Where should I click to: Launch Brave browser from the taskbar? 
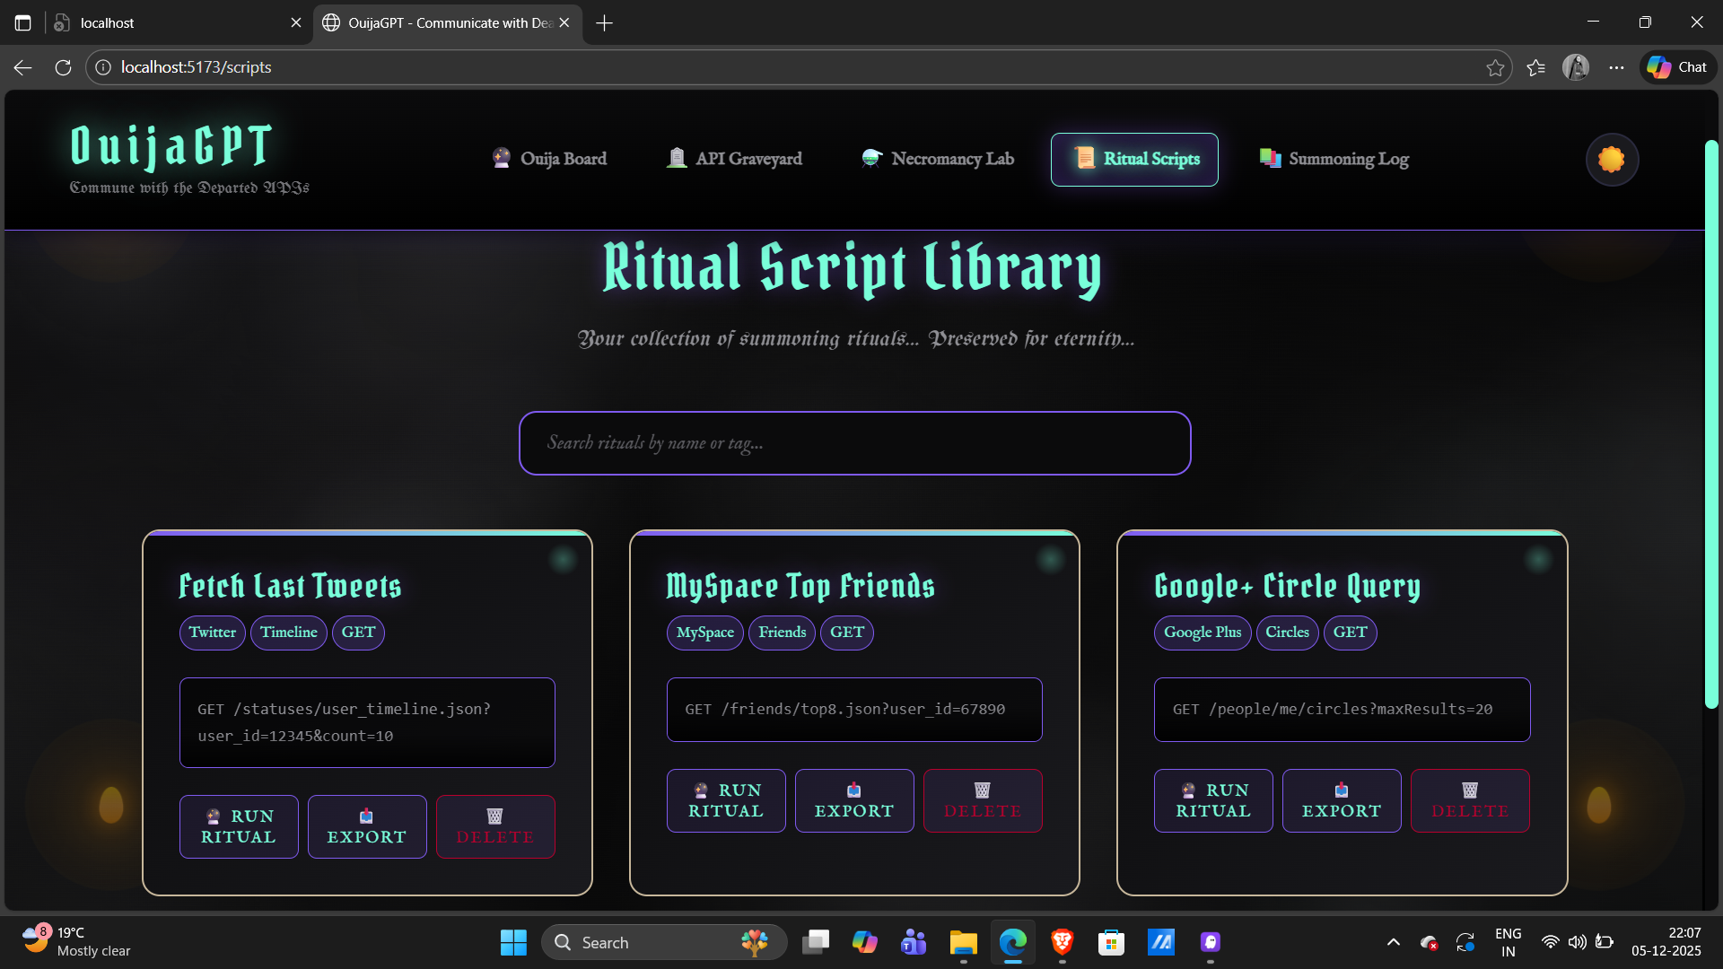(1062, 942)
